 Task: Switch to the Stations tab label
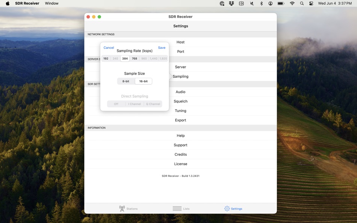(x=132, y=209)
